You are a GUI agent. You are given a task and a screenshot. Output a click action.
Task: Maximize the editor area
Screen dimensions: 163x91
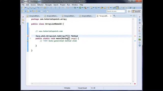pyautogui.click(x=134, y=16)
